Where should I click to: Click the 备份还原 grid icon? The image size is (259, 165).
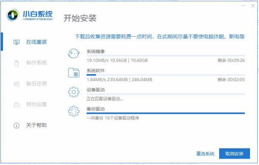point(16,84)
